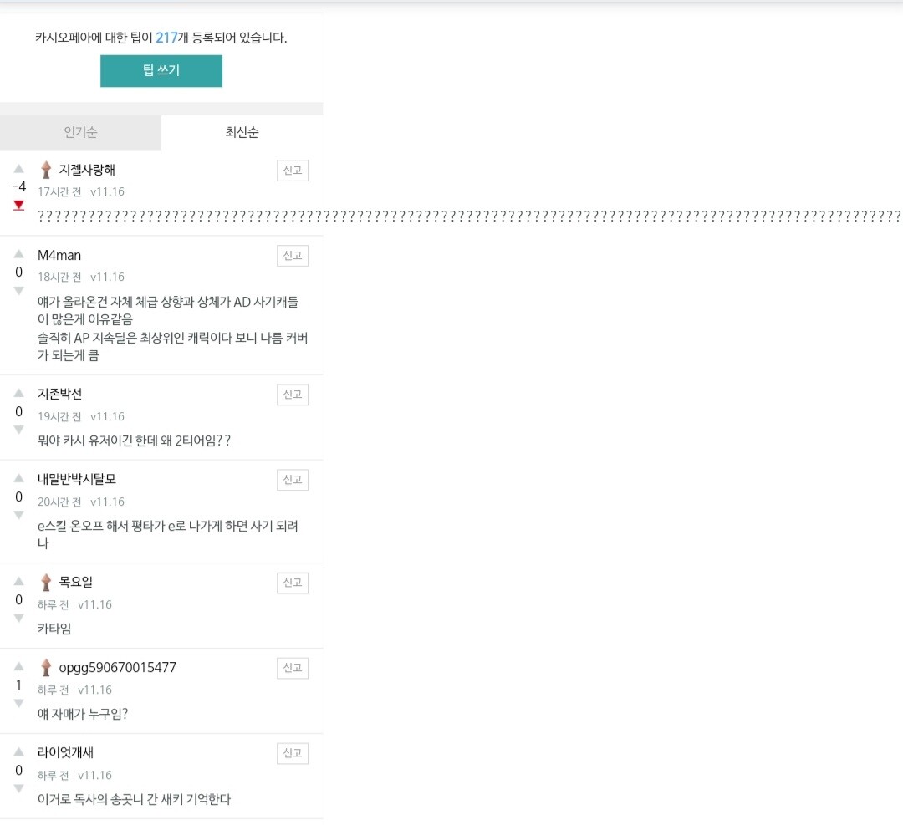
Task: Report 지젤사랑해's comment with 신고
Action: (293, 171)
